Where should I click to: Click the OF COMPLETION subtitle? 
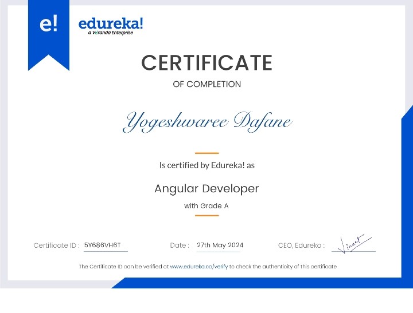click(x=206, y=84)
